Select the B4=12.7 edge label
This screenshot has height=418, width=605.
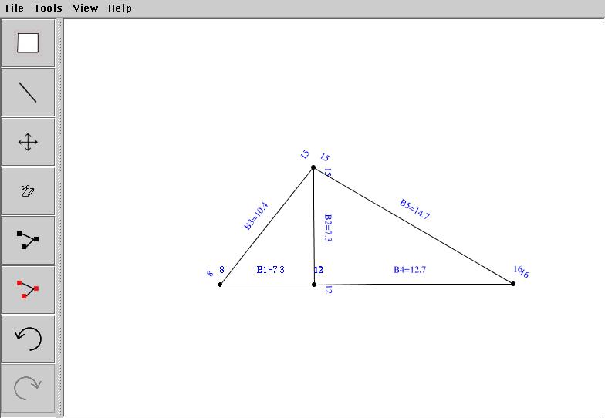[410, 270]
